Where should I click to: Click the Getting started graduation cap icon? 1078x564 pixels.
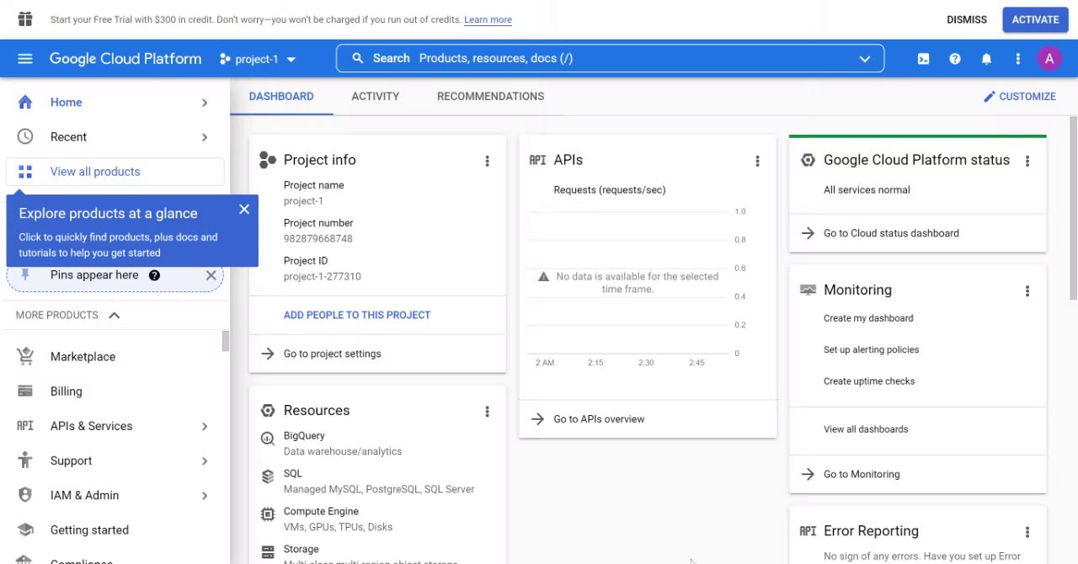click(x=25, y=530)
